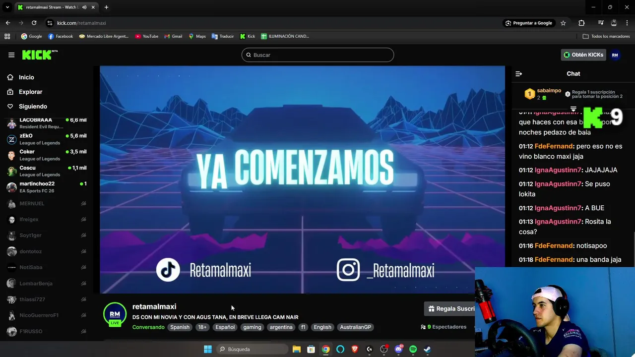Open a new browser tab
Viewport: 635px width, 357px height.
(106, 7)
